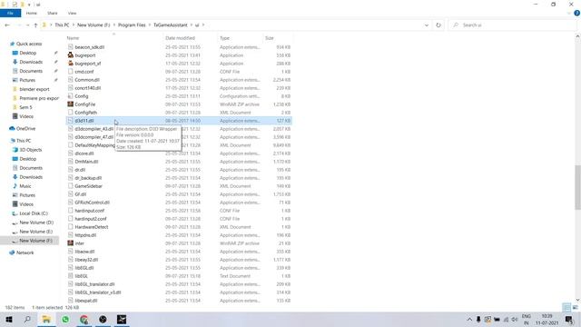The height and width of the screenshot is (327, 581).
Task: Refresh the current folder
Action: click(438, 25)
